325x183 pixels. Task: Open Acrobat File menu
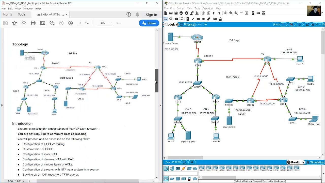(x=4, y=8)
